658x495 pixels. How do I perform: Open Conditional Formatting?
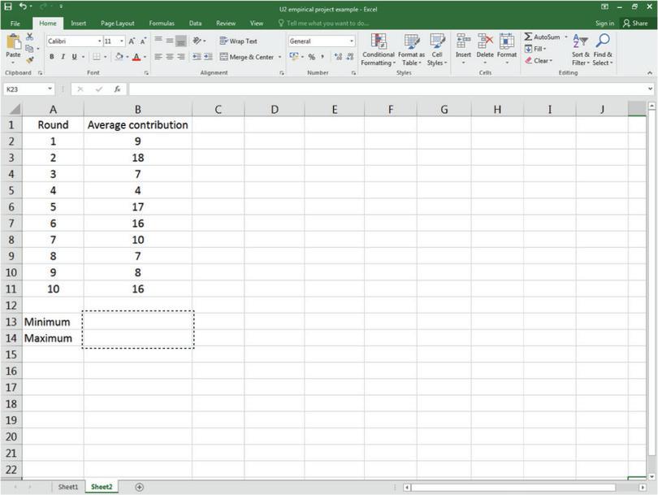[x=378, y=50]
